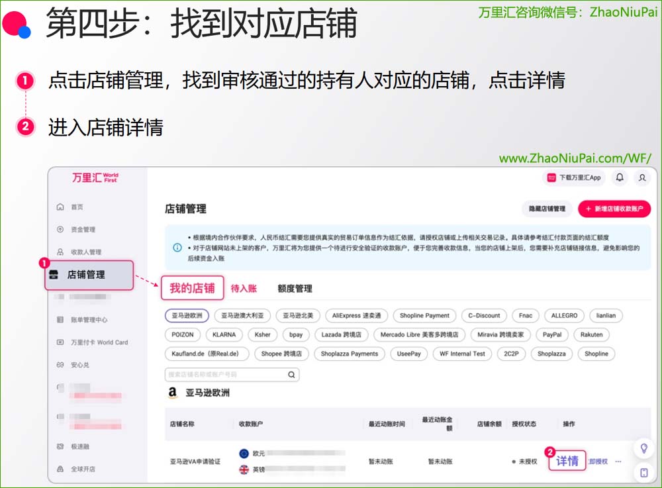Click 隐藏店铺管理 button
Screen dimensions: 662x488
click(547, 209)
